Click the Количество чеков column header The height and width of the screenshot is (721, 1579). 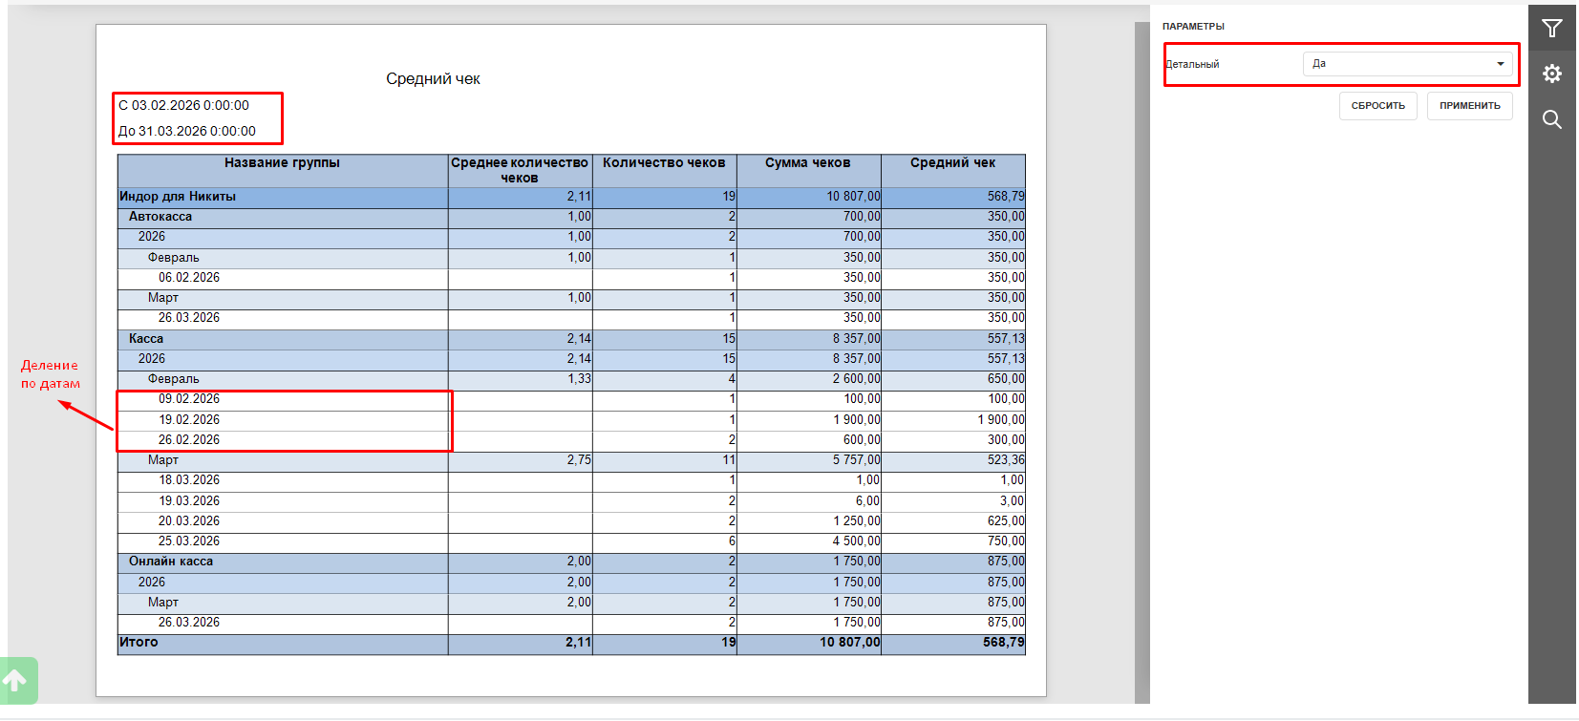[x=664, y=163]
